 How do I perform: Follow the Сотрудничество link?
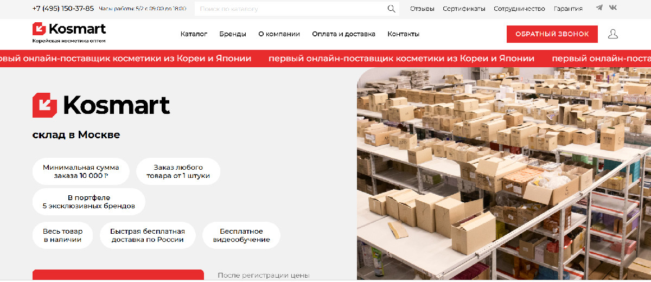pos(519,9)
